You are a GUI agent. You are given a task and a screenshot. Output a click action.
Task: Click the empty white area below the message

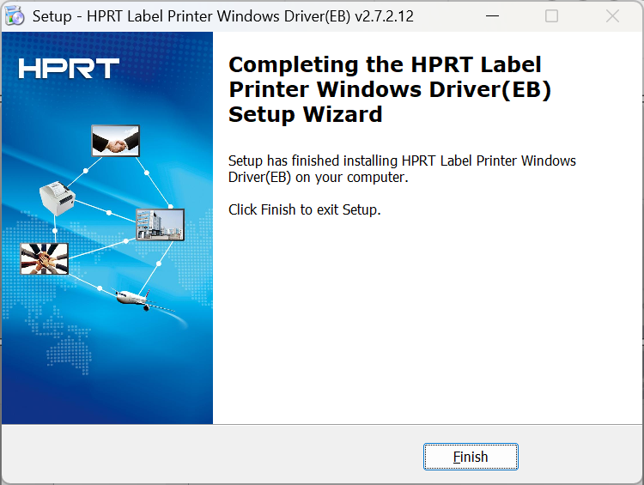click(x=425, y=326)
